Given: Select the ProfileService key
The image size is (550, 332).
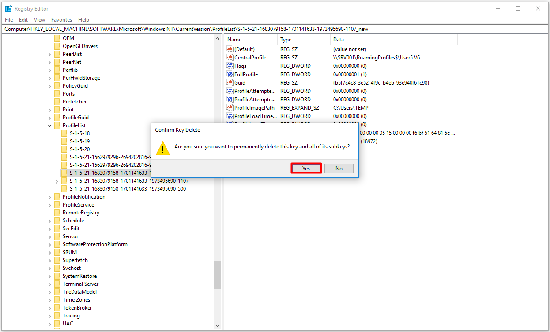Looking at the screenshot, I should click(78, 205).
